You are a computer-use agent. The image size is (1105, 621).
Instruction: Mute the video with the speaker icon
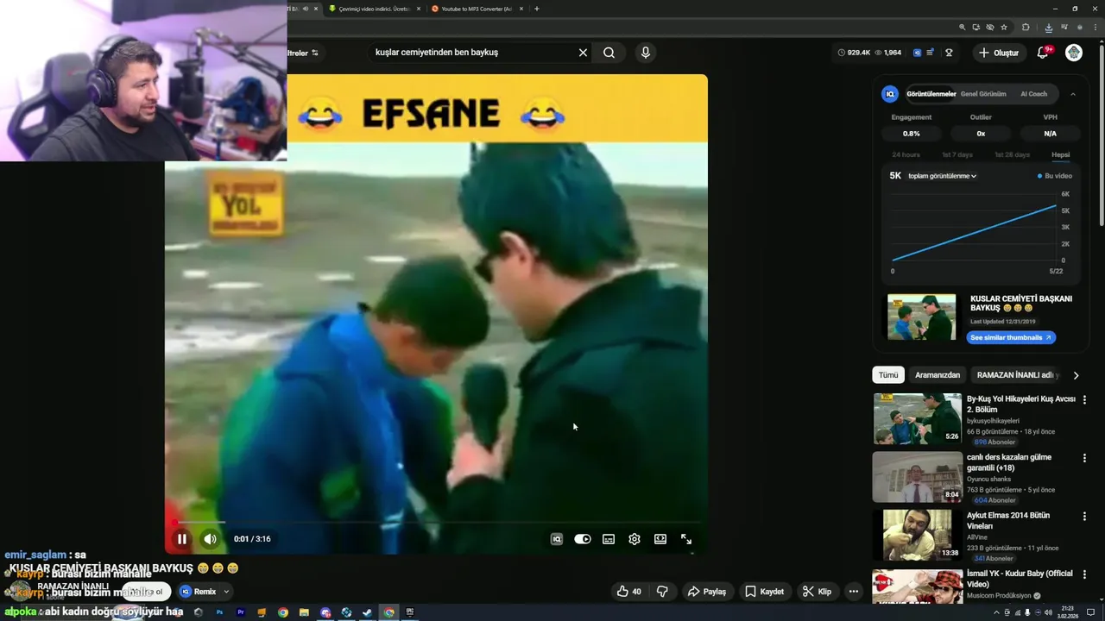point(210,539)
